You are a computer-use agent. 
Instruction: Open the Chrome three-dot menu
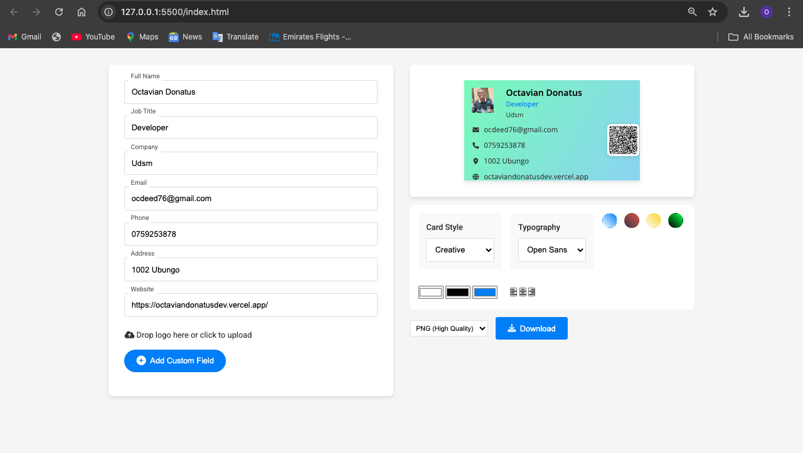(x=789, y=12)
